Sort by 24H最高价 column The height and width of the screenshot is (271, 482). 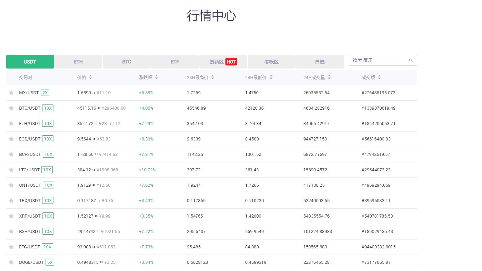point(213,77)
